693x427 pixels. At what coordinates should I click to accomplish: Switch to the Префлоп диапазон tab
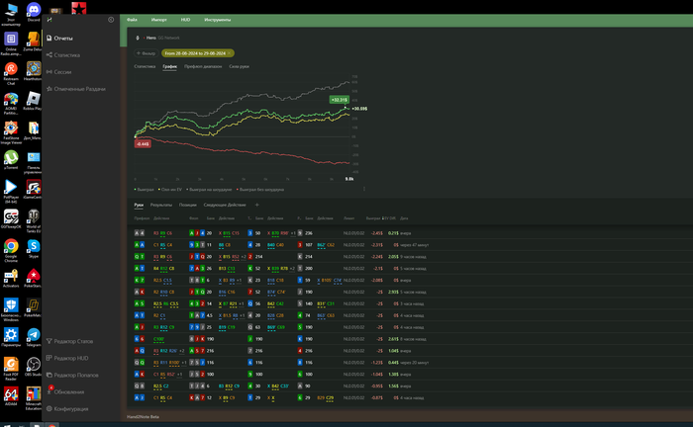(x=203, y=66)
